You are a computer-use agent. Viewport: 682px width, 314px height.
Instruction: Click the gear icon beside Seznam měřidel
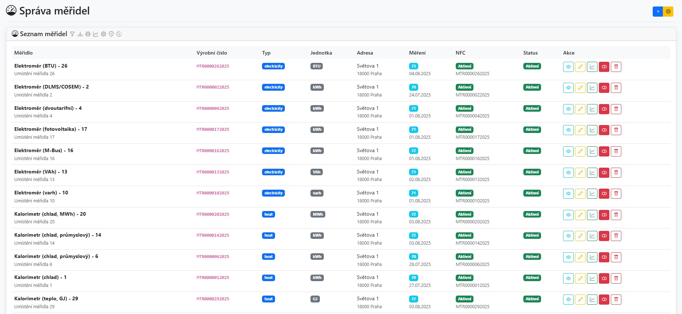tap(104, 34)
